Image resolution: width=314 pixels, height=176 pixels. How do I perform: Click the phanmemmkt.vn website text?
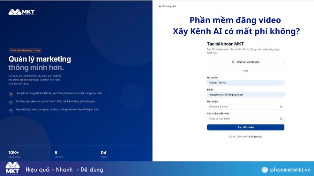point(290,170)
